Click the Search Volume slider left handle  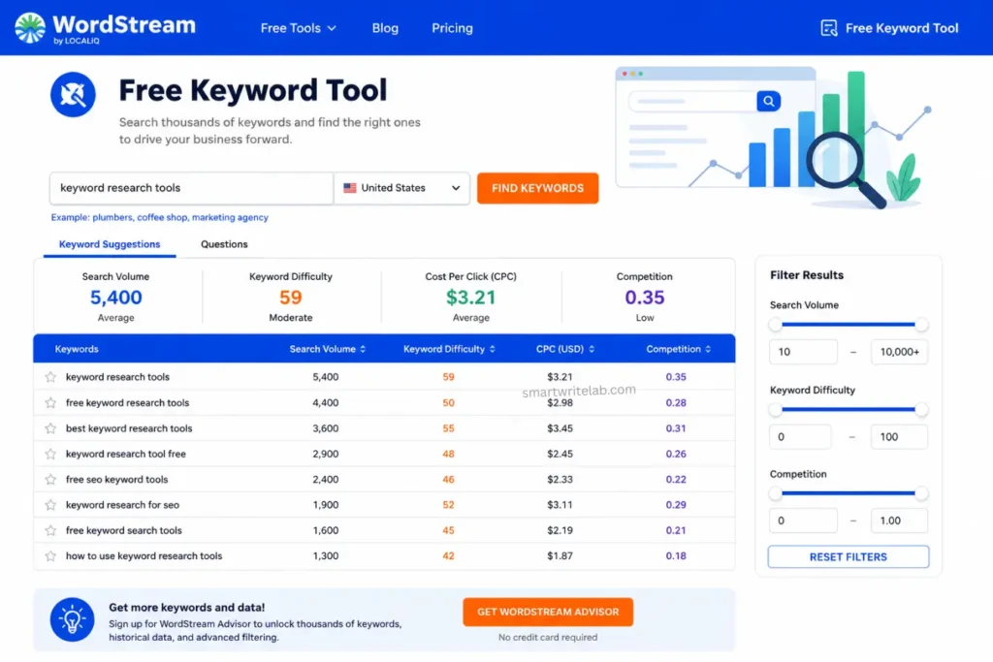[x=775, y=325]
